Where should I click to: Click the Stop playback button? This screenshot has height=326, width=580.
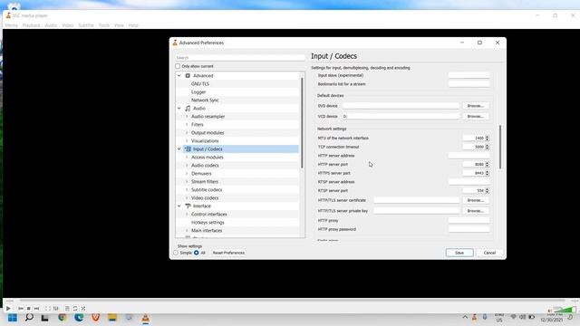(x=28, y=308)
